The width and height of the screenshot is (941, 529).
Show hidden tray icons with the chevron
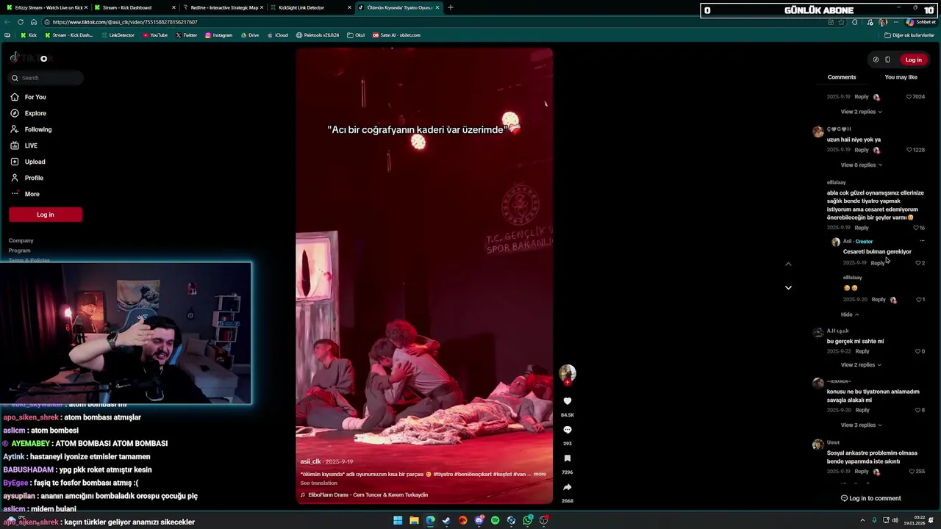point(862,520)
